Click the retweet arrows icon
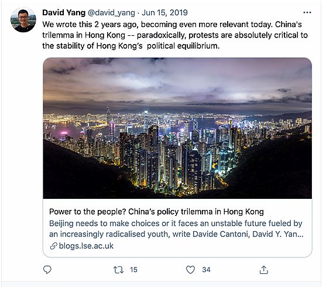This screenshot has width=326, height=288. pos(118,270)
